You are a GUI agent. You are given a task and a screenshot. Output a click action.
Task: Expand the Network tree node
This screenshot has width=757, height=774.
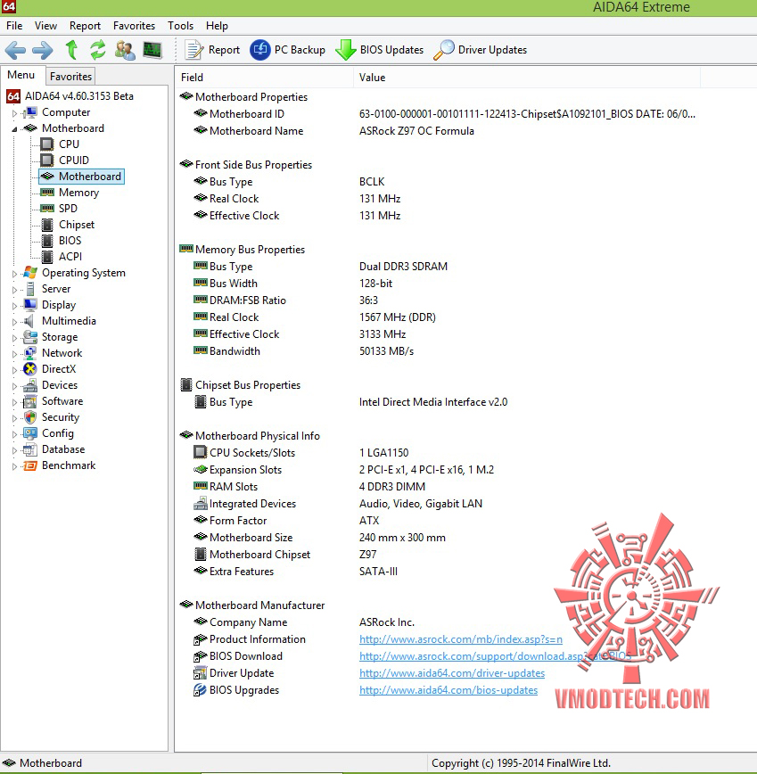click(14, 354)
